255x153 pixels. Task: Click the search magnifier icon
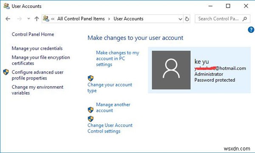tap(245, 19)
